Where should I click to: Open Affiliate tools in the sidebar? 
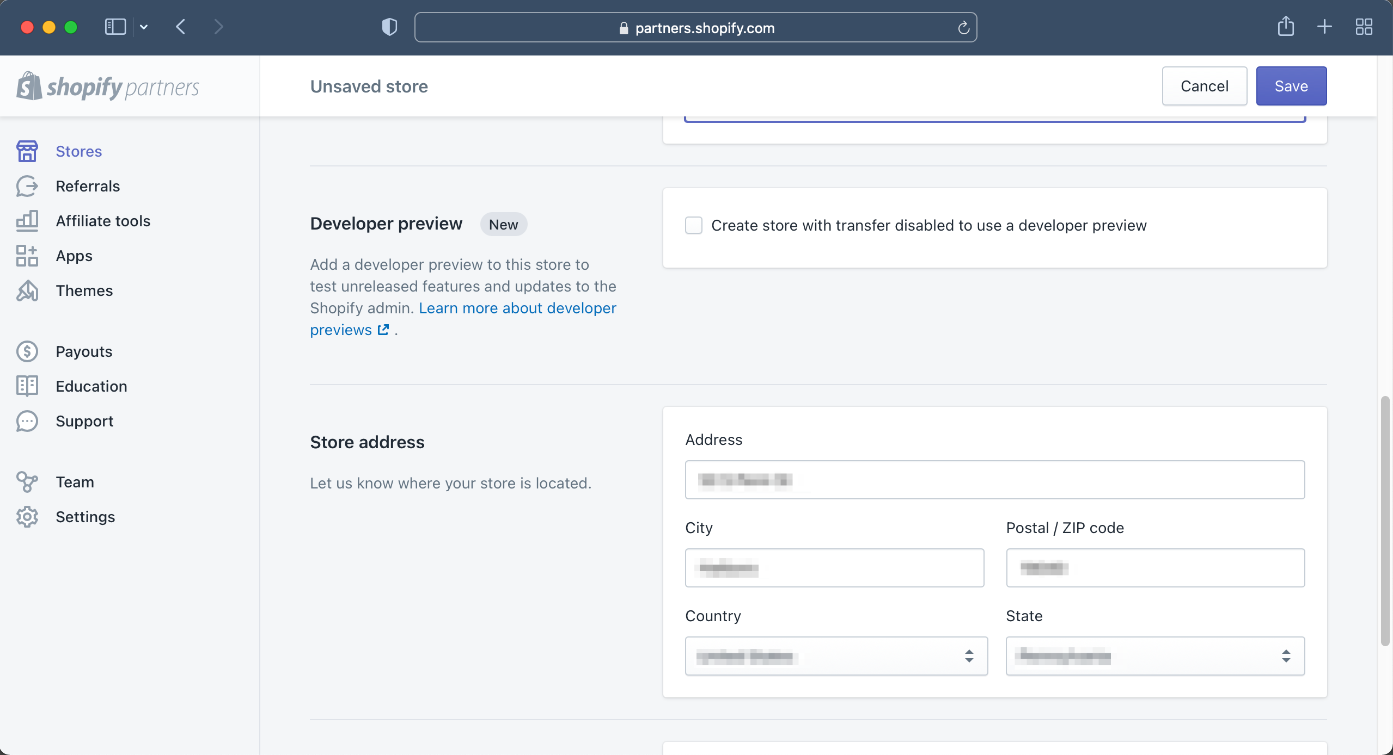[x=103, y=221]
